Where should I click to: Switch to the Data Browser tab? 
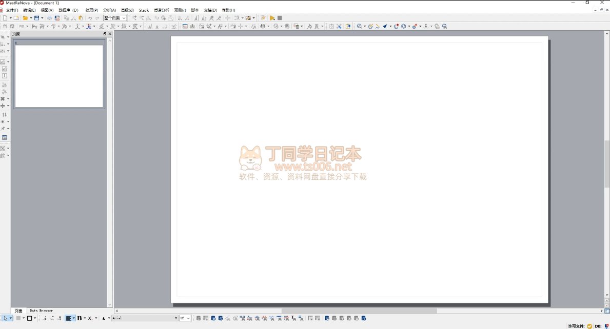point(41,311)
